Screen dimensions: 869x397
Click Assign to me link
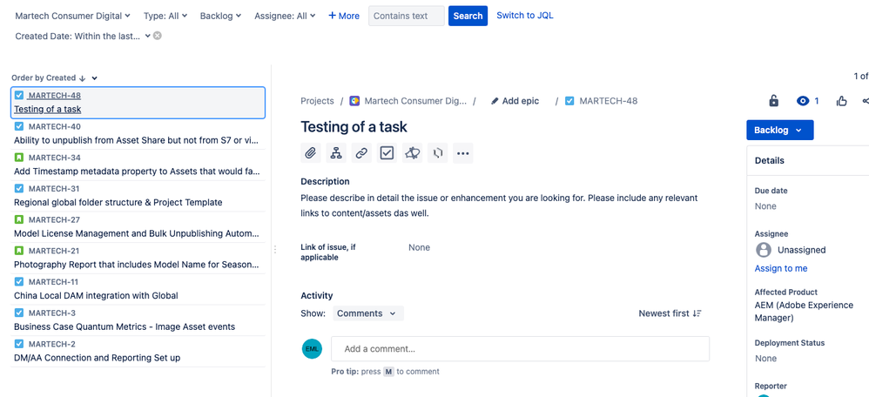[781, 268]
